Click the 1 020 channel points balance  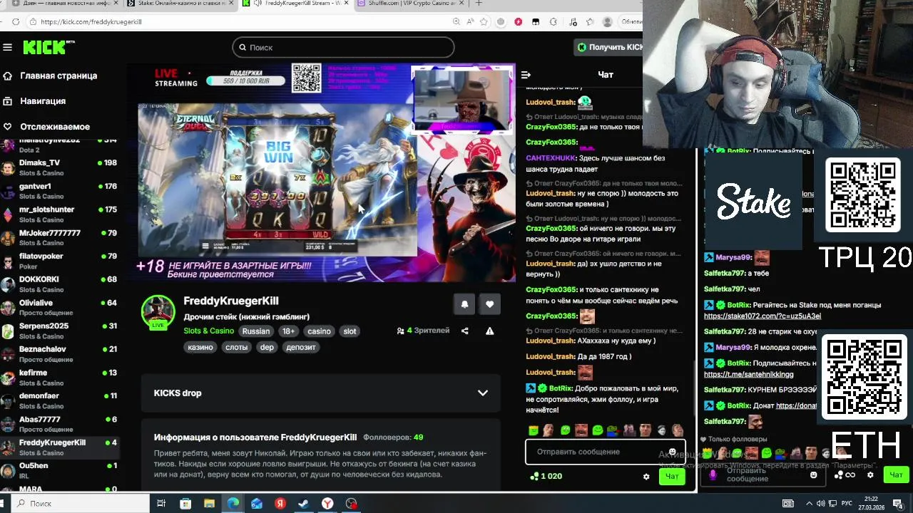546,476
